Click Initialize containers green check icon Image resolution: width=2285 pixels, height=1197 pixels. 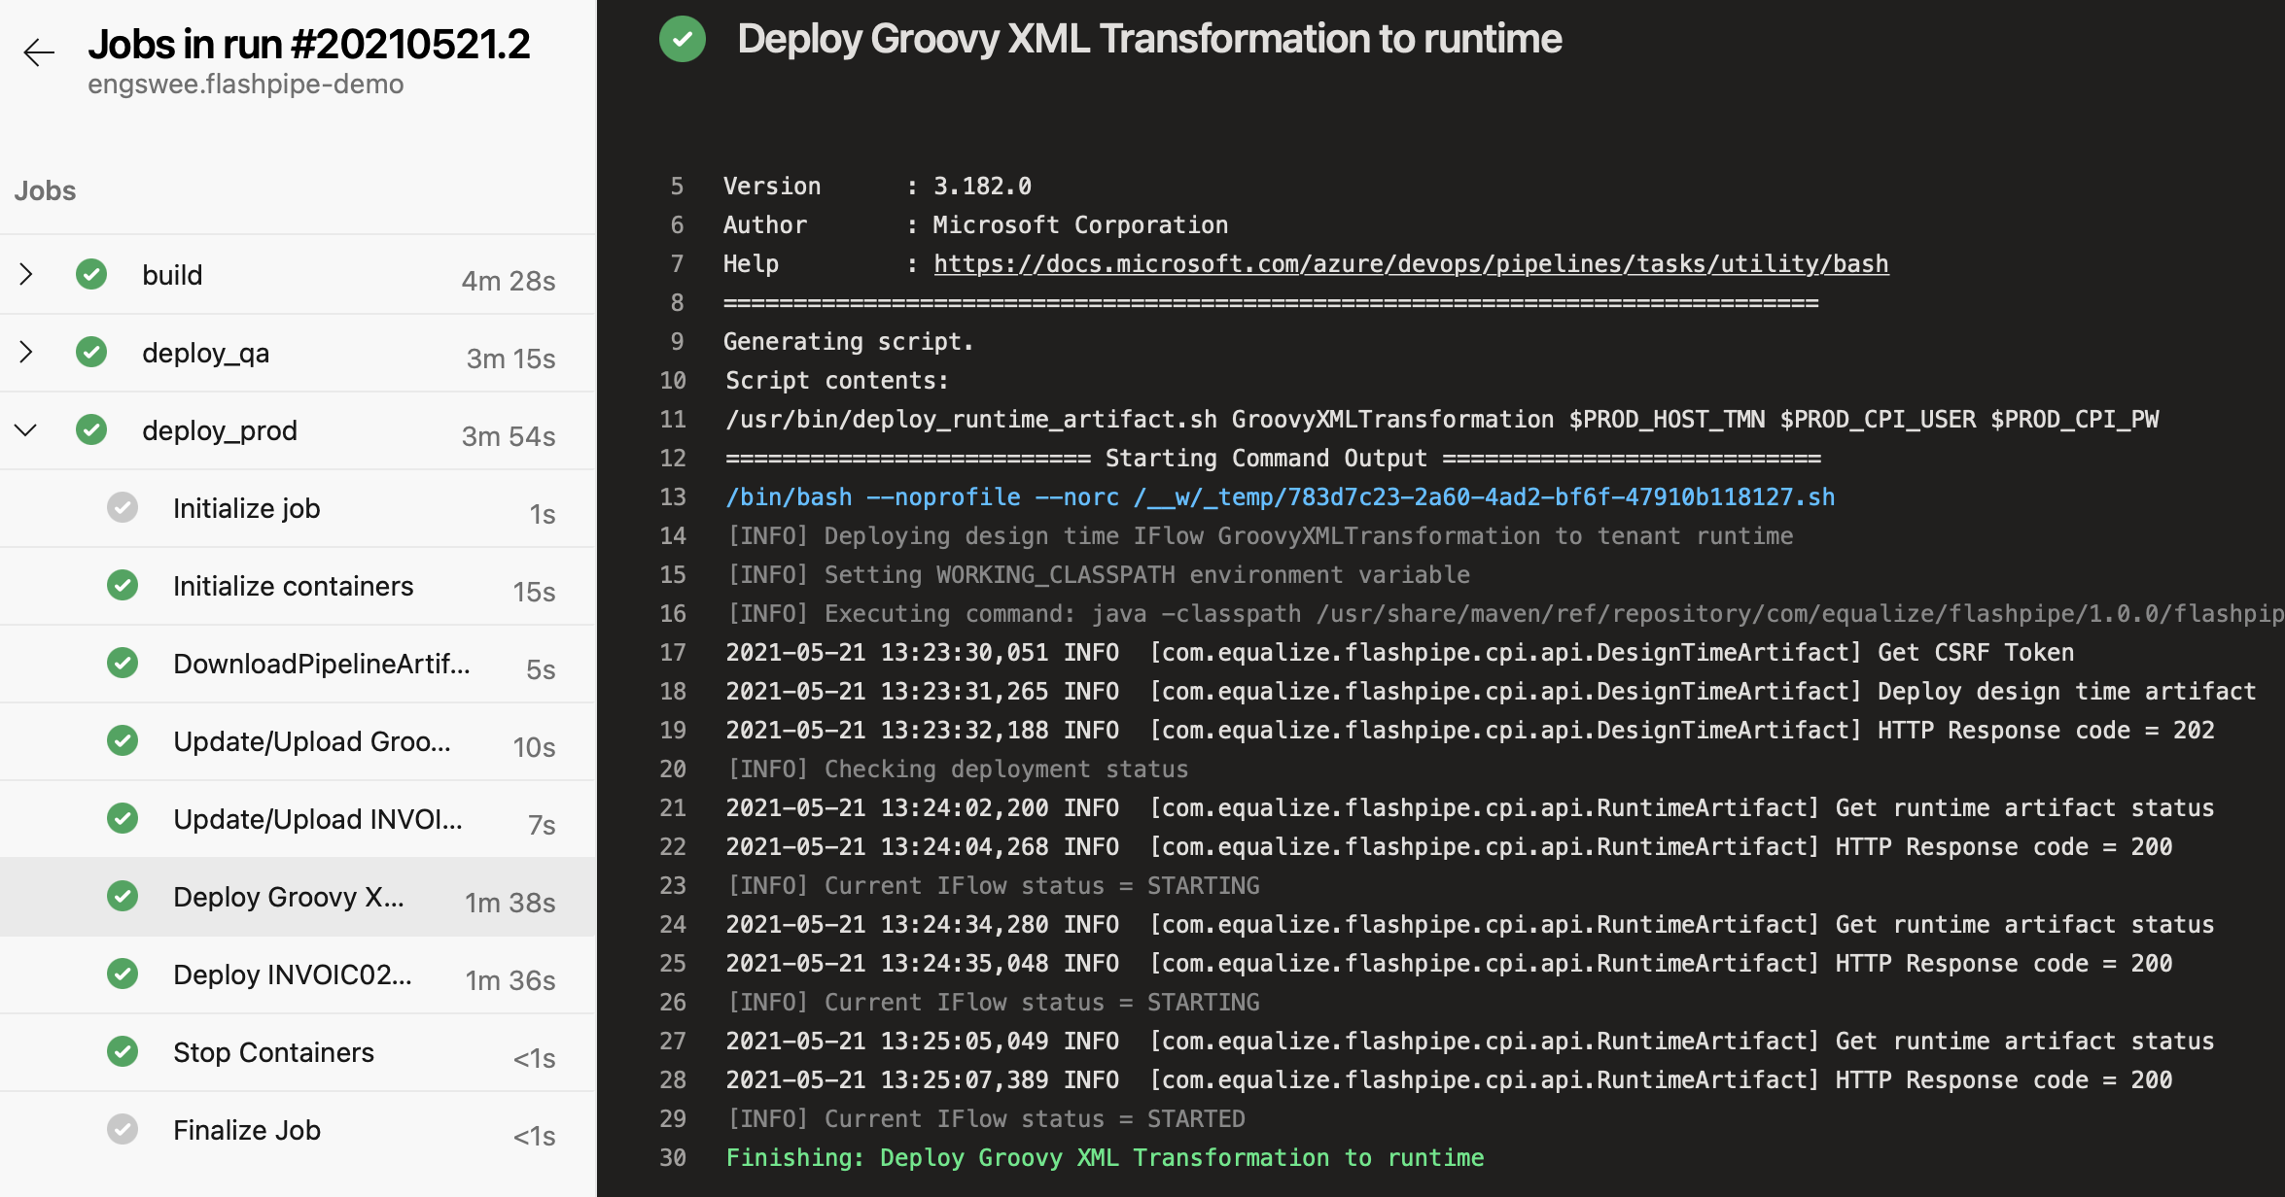[123, 586]
